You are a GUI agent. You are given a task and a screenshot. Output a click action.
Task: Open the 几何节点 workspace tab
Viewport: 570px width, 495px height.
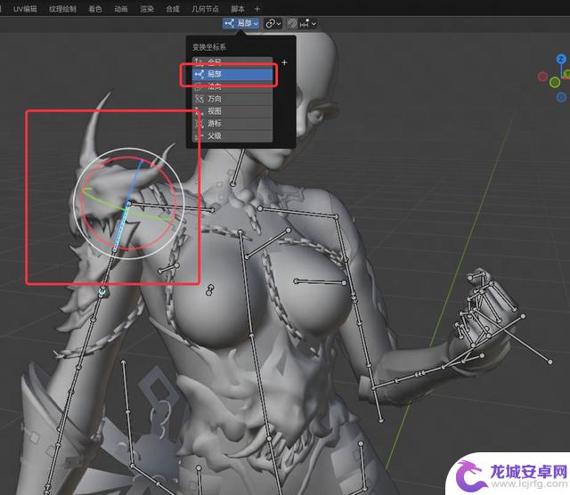(x=205, y=9)
